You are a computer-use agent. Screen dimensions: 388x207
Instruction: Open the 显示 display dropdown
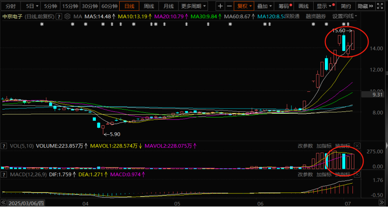[x=324, y=6]
